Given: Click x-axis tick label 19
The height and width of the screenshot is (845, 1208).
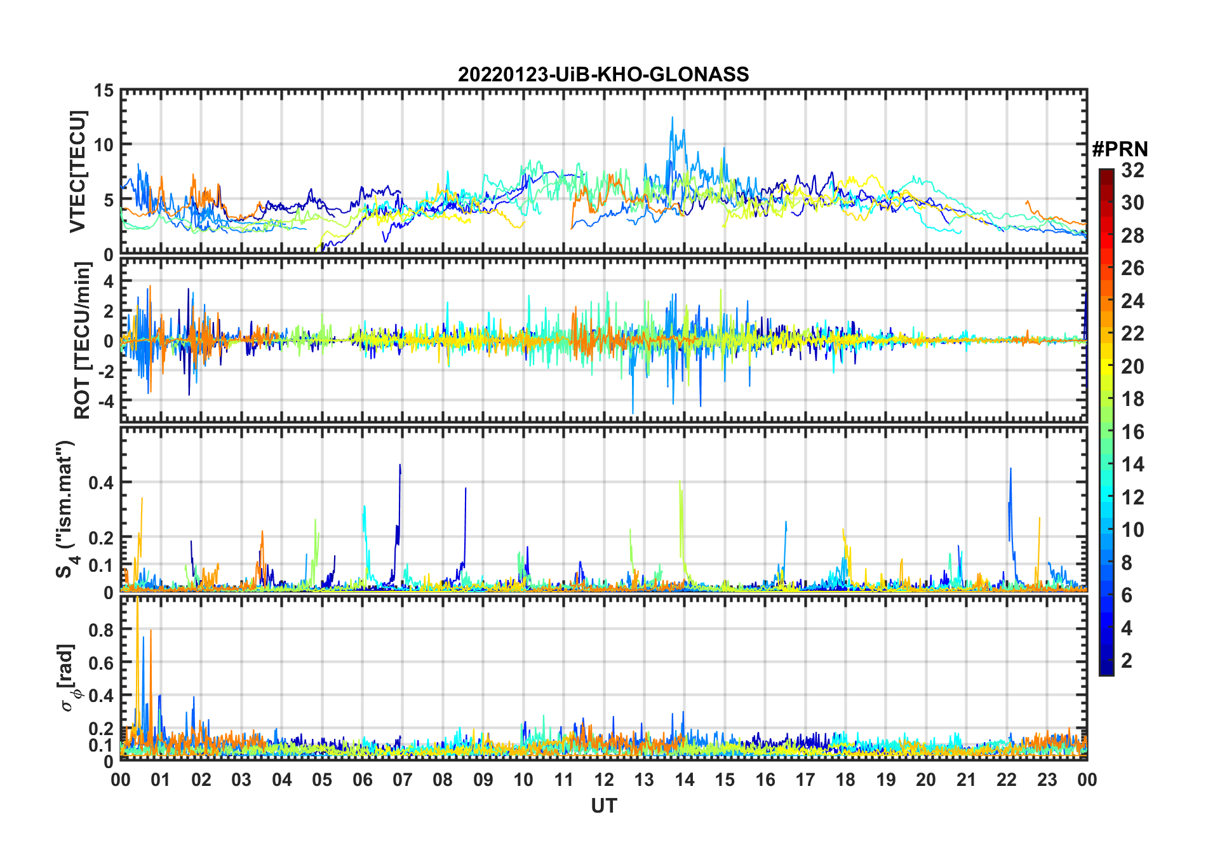Looking at the screenshot, I should (886, 780).
